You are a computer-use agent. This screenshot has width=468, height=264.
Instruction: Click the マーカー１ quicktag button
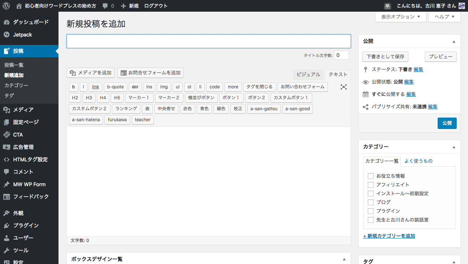[x=139, y=98]
